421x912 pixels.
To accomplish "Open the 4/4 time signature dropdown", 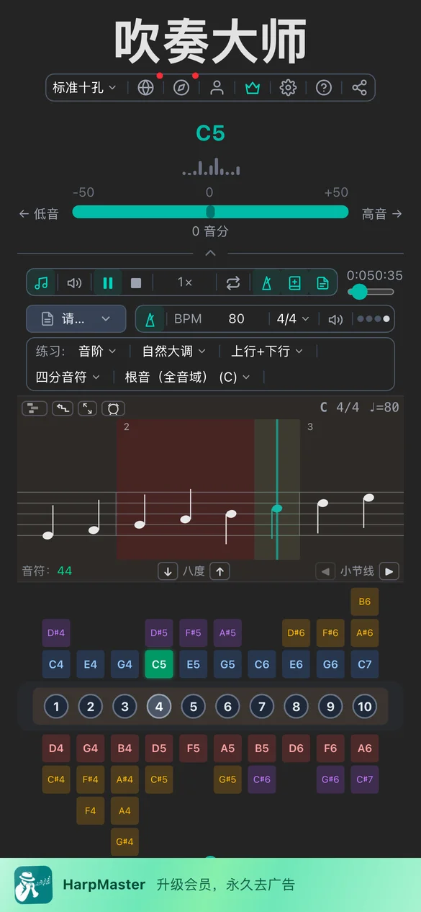I will point(293,319).
